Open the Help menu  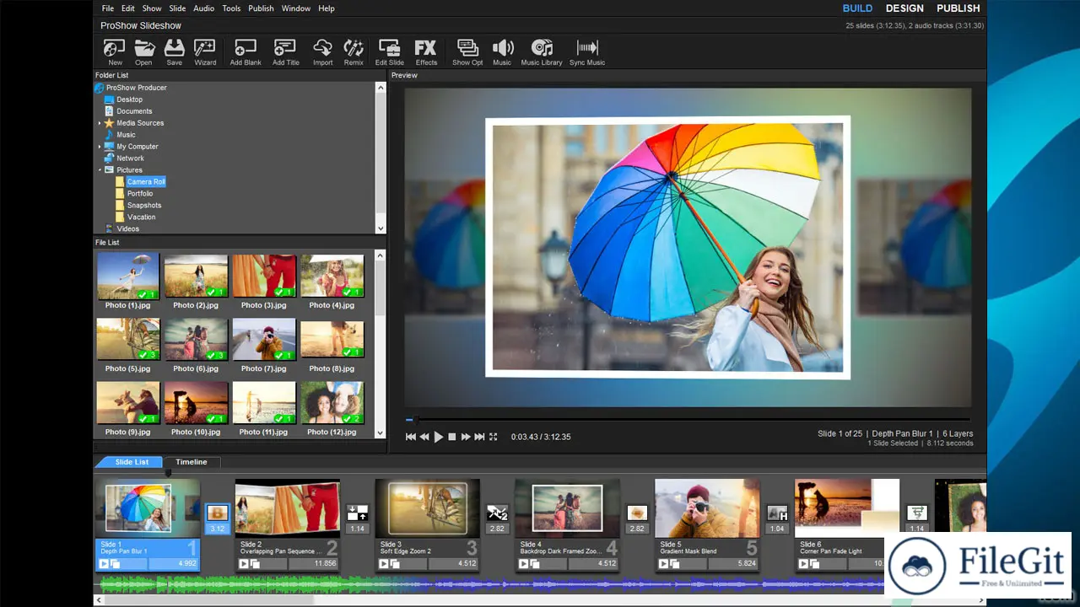[x=327, y=8]
